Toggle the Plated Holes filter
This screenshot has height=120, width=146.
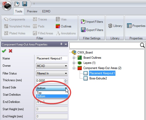(x=15, y=33)
